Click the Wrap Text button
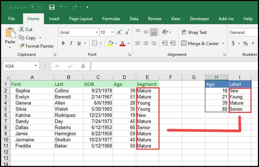 coord(194,32)
